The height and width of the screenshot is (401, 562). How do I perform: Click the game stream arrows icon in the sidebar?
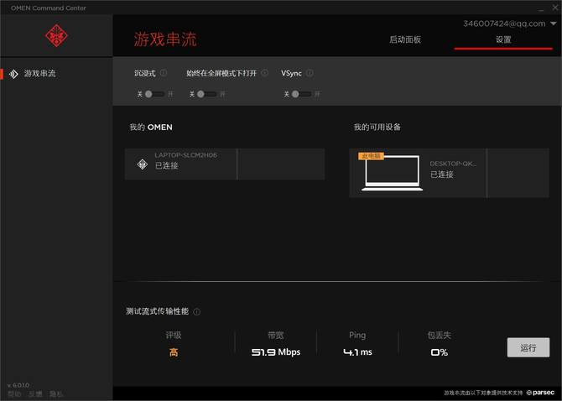click(13, 74)
